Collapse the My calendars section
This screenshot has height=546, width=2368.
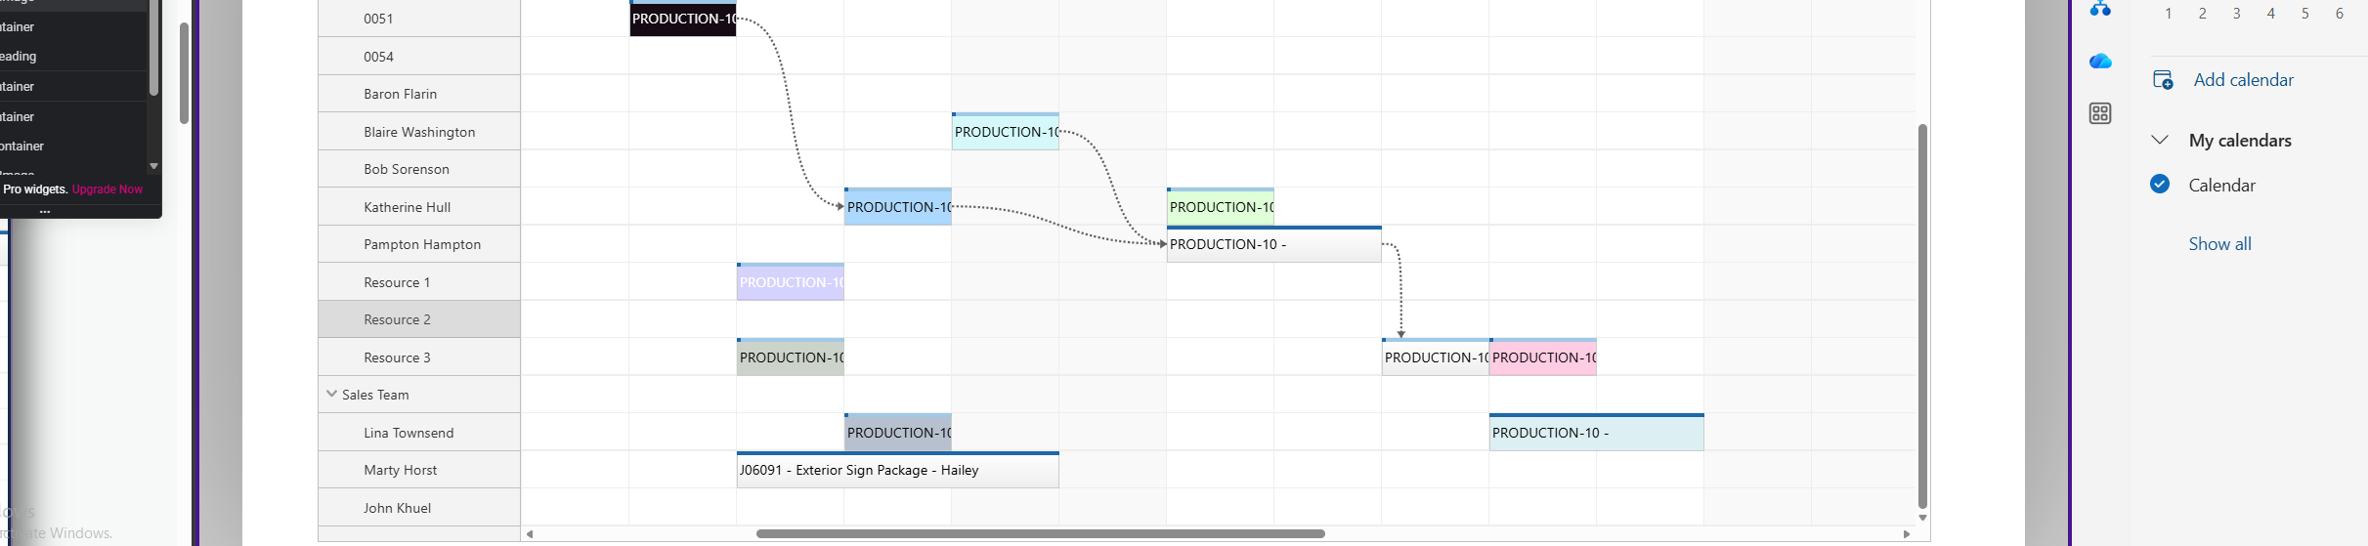click(2160, 141)
